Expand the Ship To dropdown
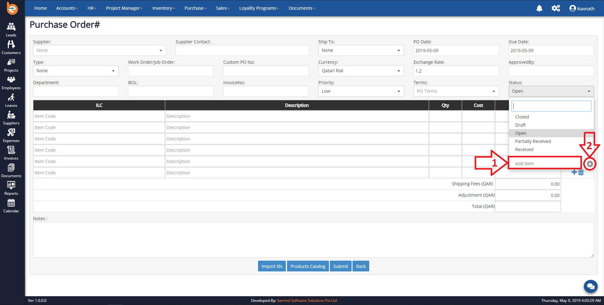The width and height of the screenshot is (604, 305). (361, 50)
